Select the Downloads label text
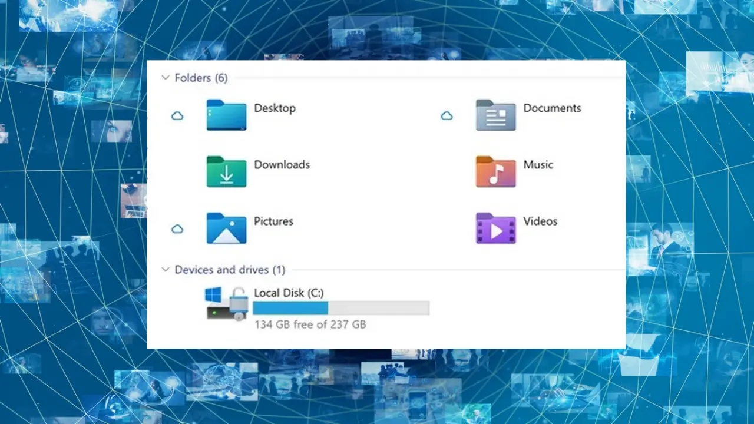Viewport: 754px width, 424px height. click(282, 165)
